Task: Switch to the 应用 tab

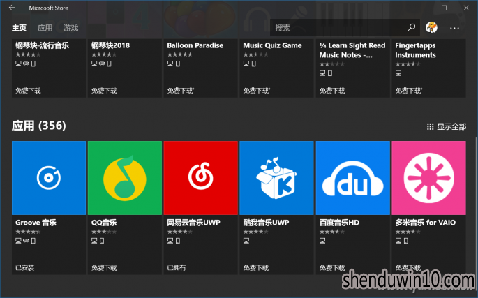Action: (45, 28)
